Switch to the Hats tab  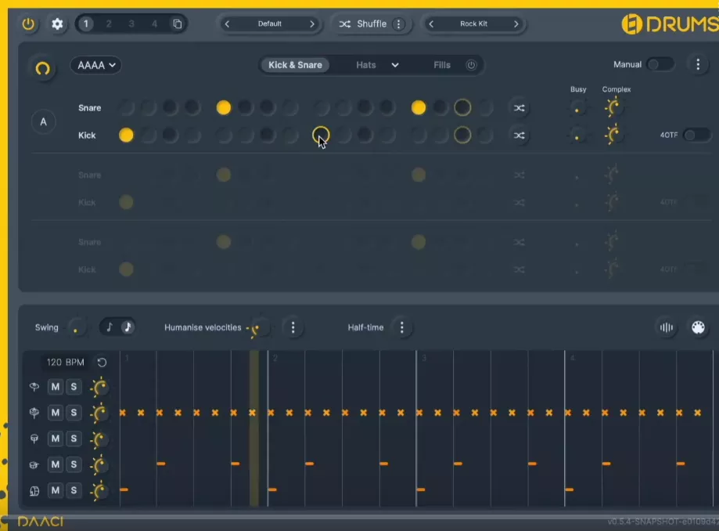(x=366, y=65)
